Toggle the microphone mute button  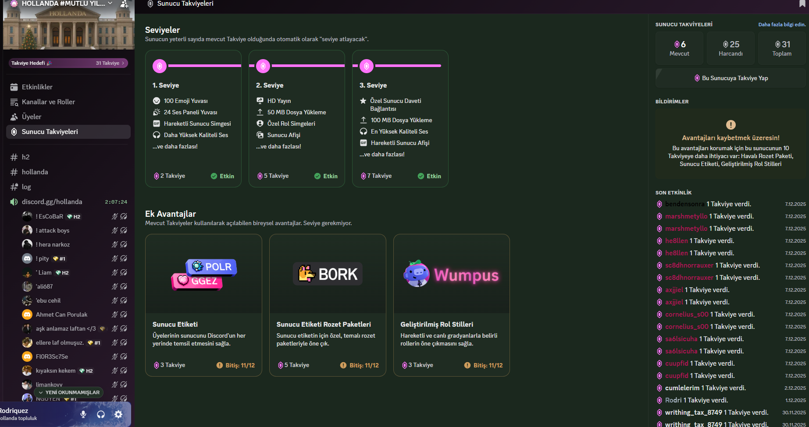(83, 414)
